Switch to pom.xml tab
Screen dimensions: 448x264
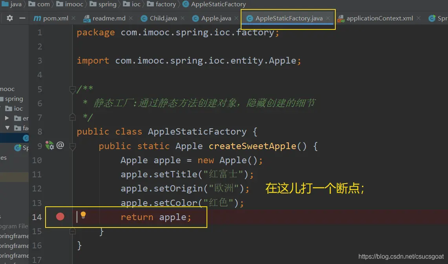click(51, 18)
